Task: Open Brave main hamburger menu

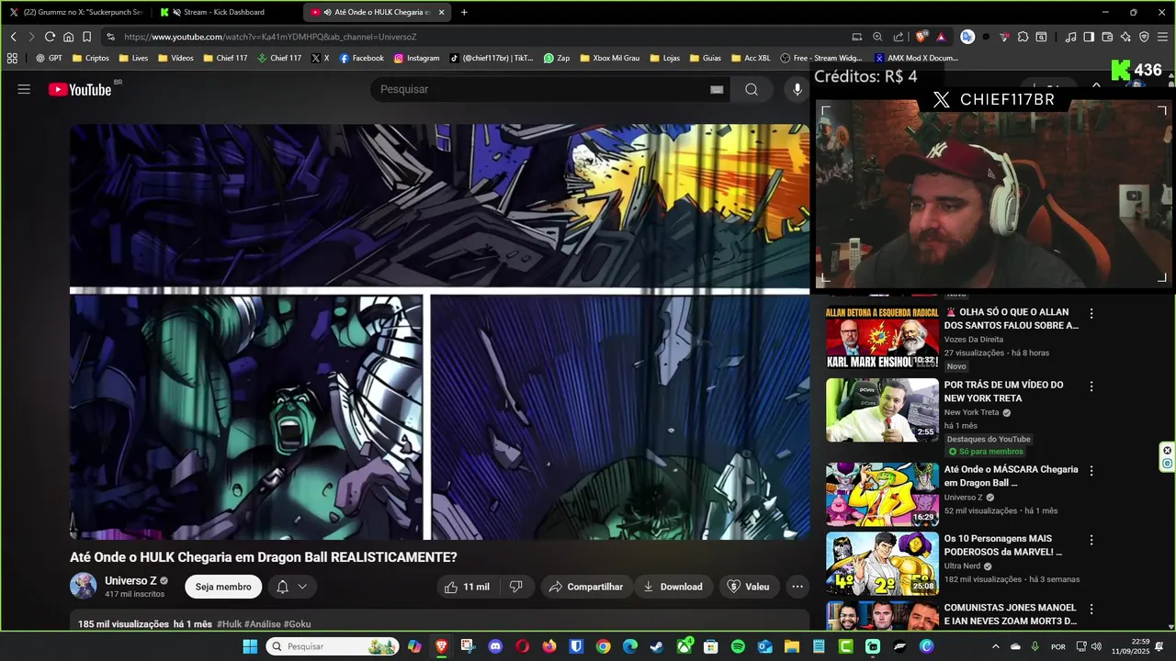Action: point(1162,37)
